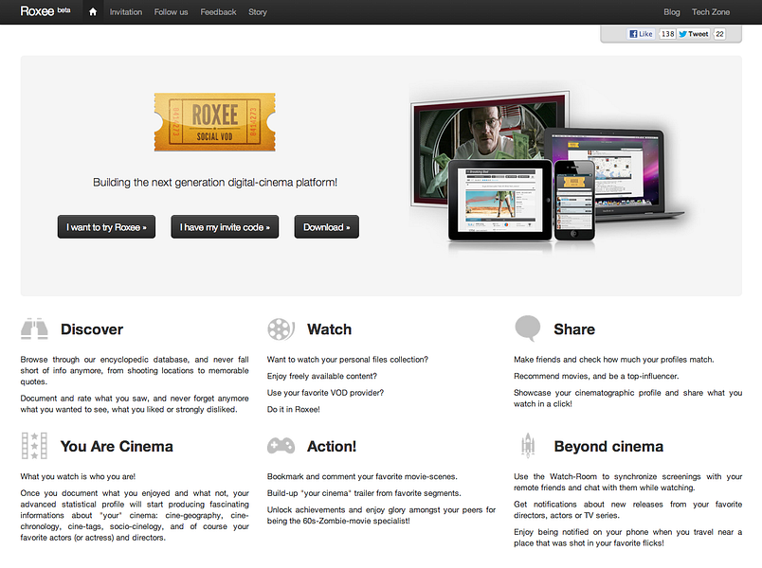
Task: Click the 'Do it in Roxee!' text
Action: pyautogui.click(x=294, y=409)
